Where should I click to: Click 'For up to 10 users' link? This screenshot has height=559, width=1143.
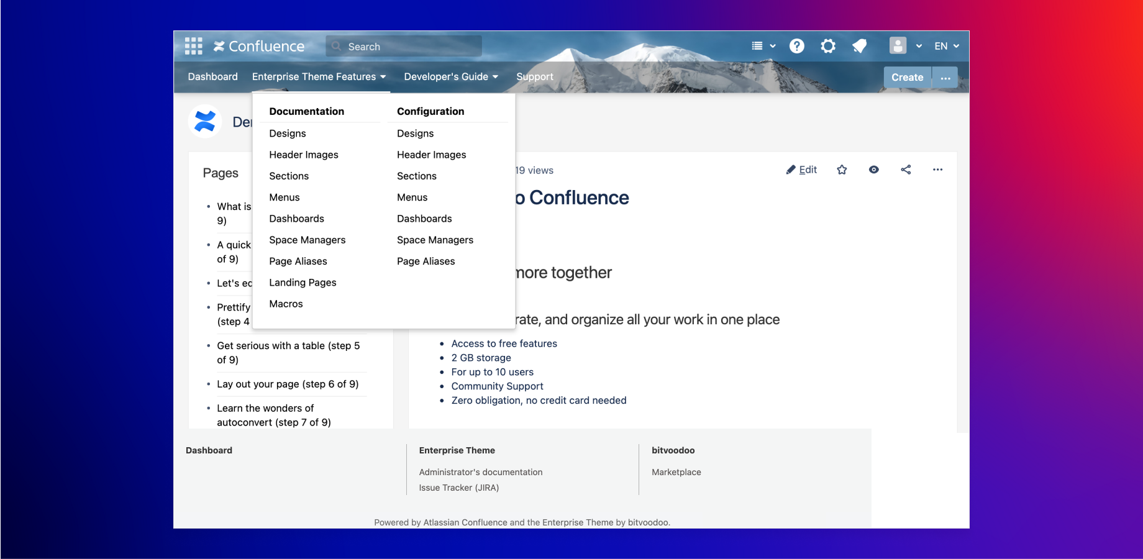pos(493,372)
